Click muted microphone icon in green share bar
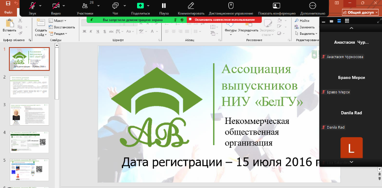The height and width of the screenshot is (188, 382). pyautogui.click(x=175, y=20)
